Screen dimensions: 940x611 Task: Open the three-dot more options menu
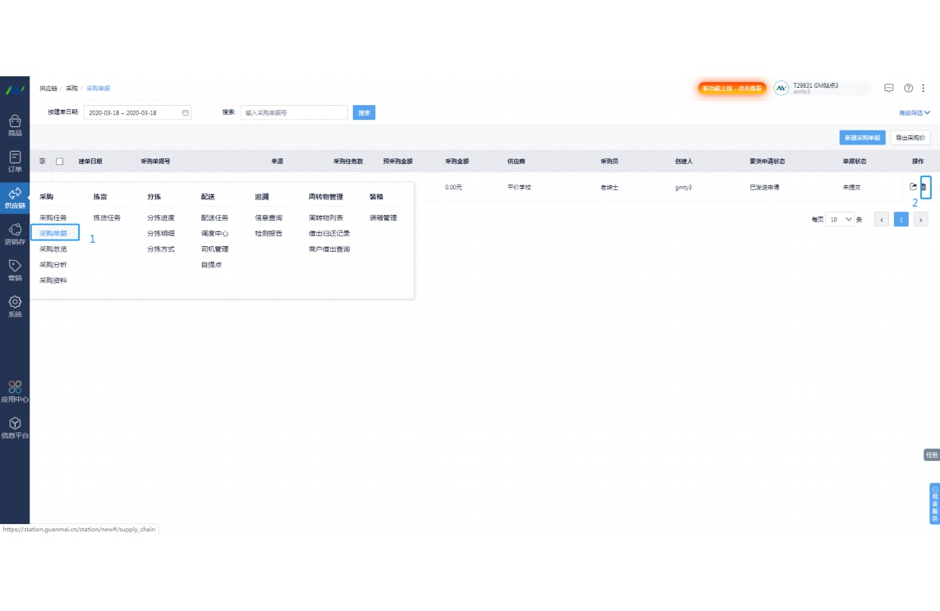point(924,88)
